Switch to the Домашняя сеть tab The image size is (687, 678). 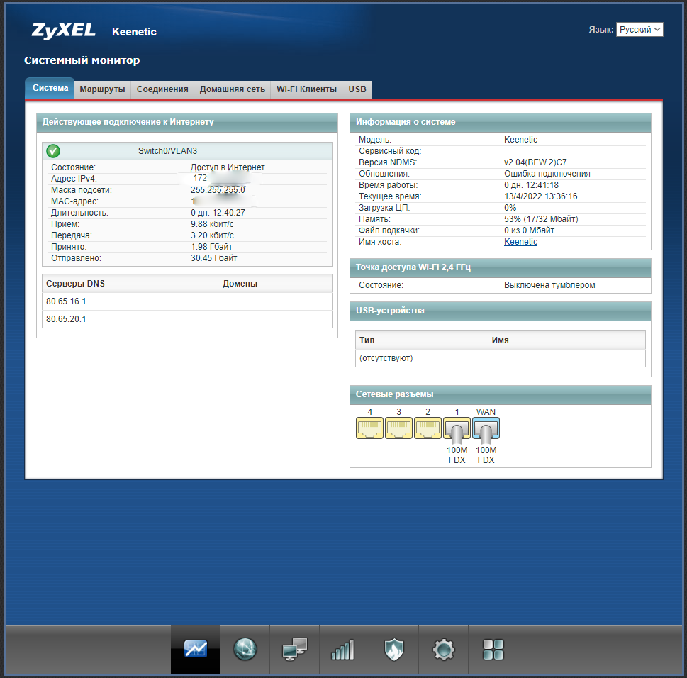click(233, 89)
